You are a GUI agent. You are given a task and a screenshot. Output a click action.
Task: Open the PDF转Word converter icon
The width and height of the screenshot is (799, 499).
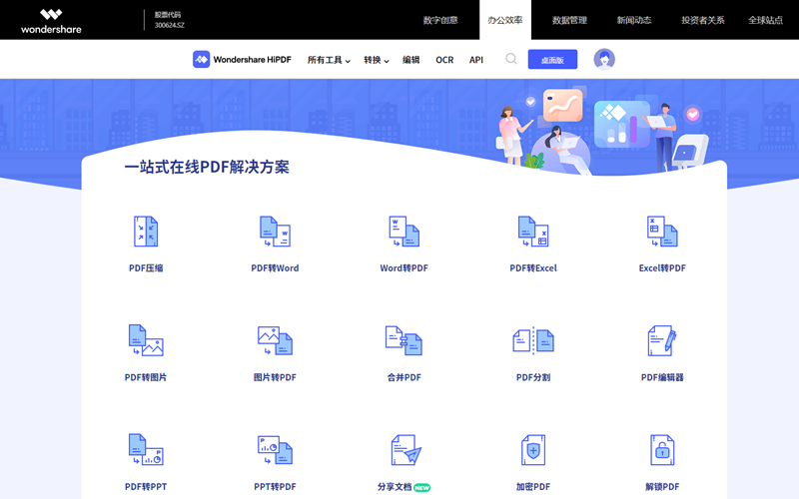(275, 232)
